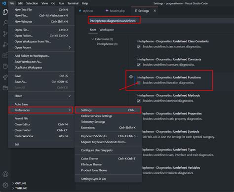Choose Open Workspace from File...
234x192 pixels.
pos(41,41)
